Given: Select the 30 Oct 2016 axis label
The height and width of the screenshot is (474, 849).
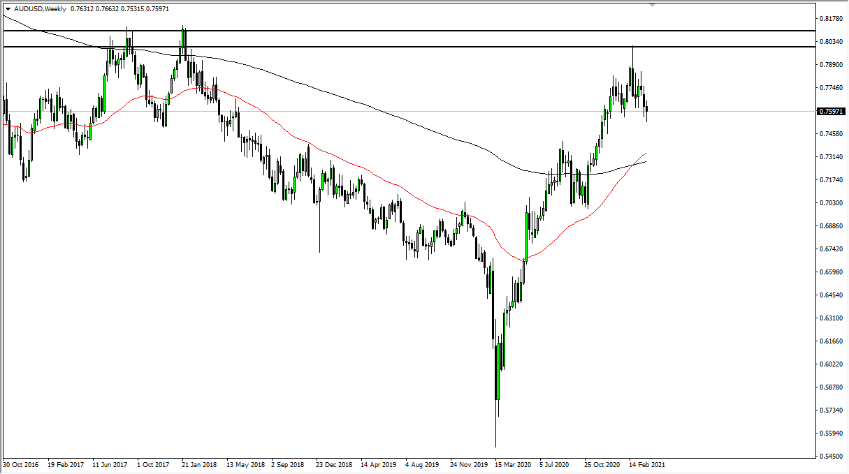Looking at the screenshot, I should [21, 464].
